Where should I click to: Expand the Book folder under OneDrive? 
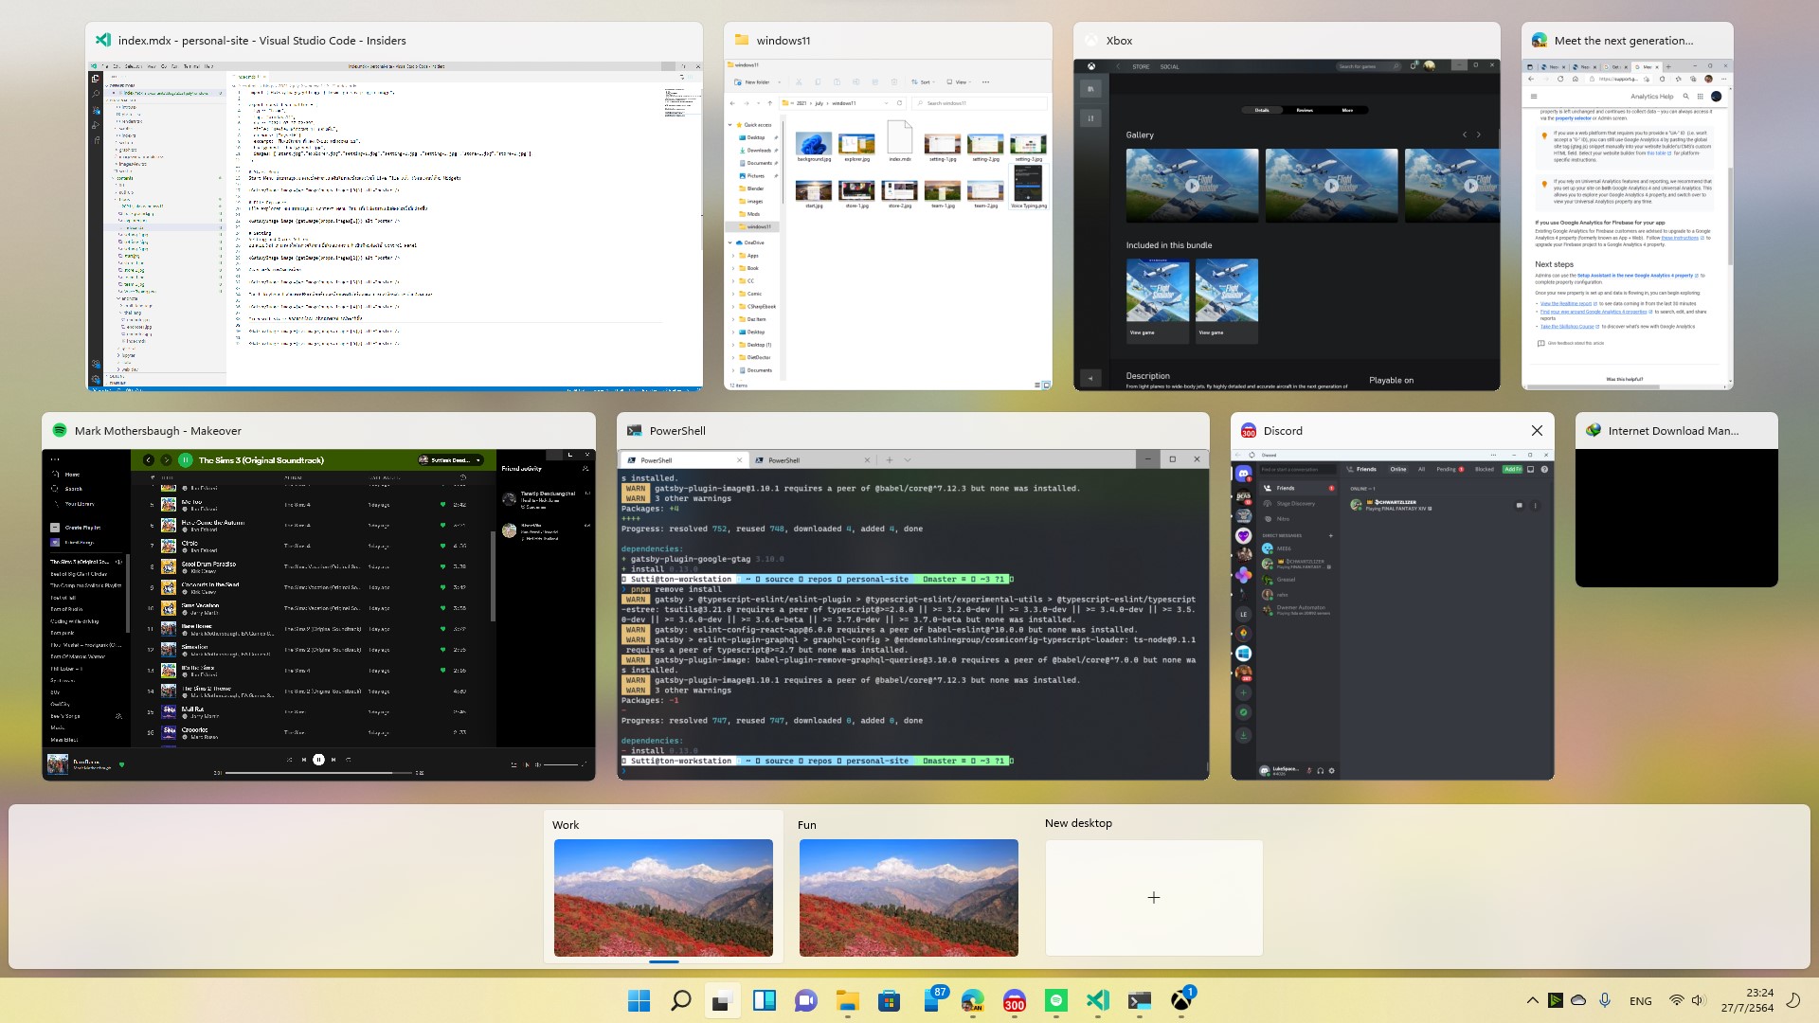[x=733, y=268]
